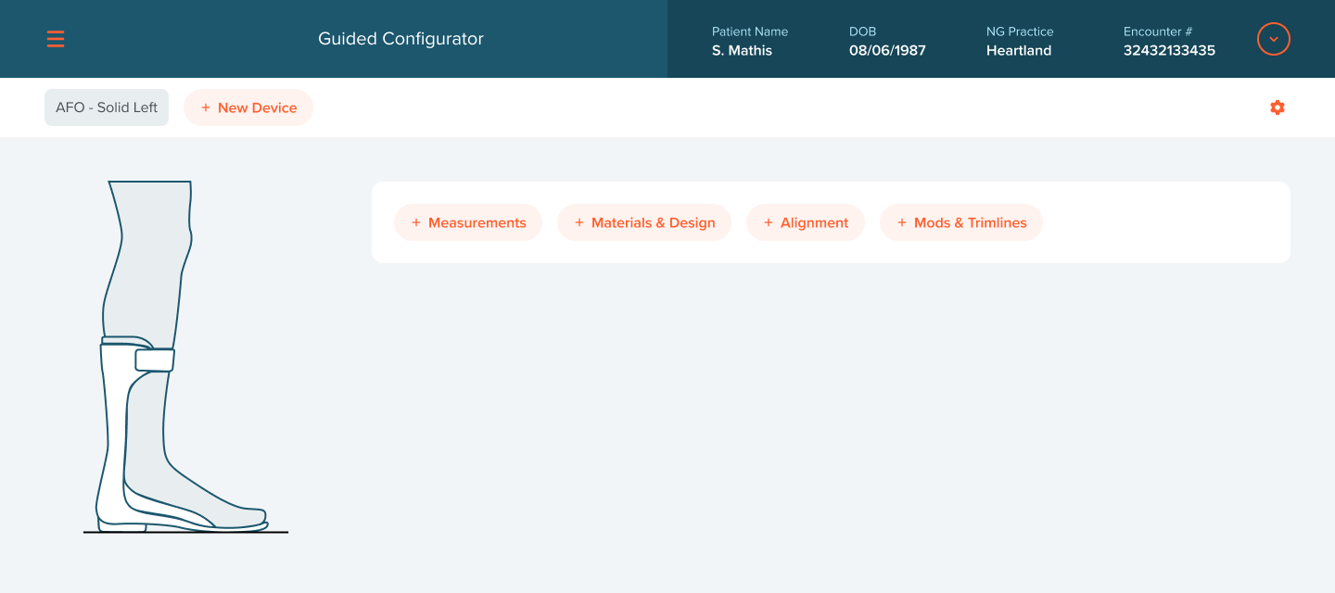The image size is (1335, 593).
Task: Add Mods & Trimlines section
Action: pyautogui.click(x=961, y=222)
